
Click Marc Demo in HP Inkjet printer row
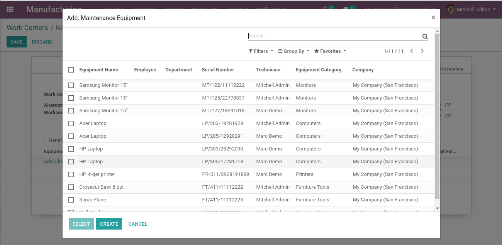[269, 174]
